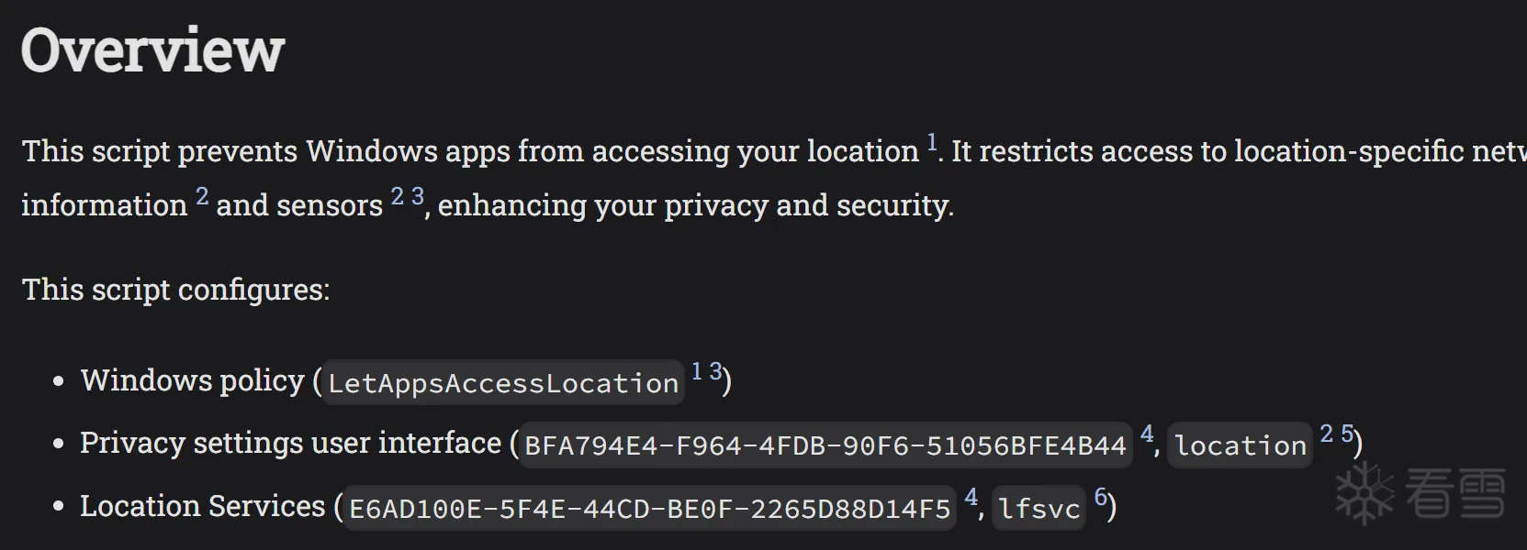Select the E6AD100E-5F4E-44CD-BE0F-2265D88D14F5 code text
The width and height of the screenshot is (1527, 550).
(x=650, y=509)
